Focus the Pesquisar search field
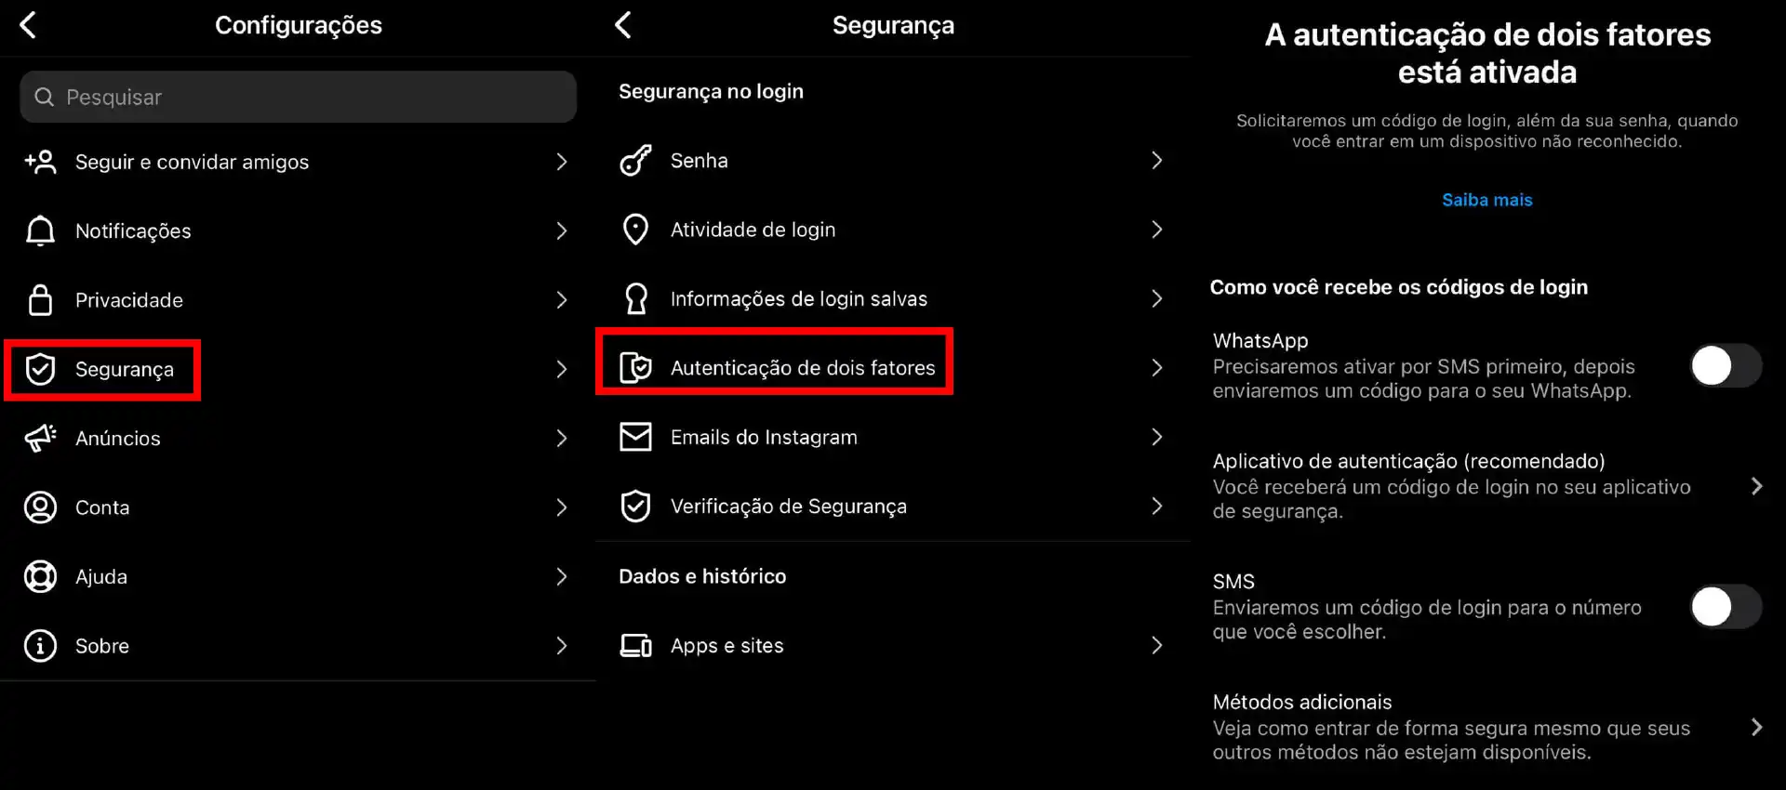The width and height of the screenshot is (1786, 790). 298,97
